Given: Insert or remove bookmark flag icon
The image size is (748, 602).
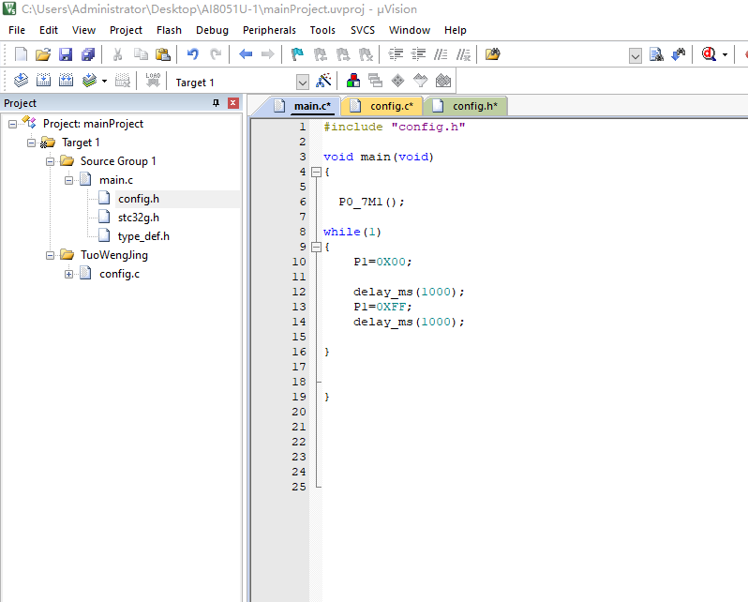Looking at the screenshot, I should 297,54.
